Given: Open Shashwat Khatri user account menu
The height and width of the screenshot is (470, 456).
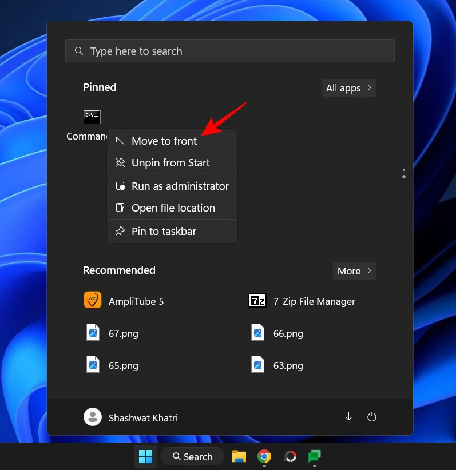Looking at the screenshot, I should click(131, 417).
